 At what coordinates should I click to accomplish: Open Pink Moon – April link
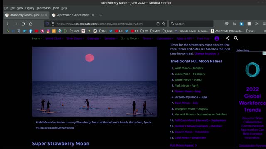(187, 86)
